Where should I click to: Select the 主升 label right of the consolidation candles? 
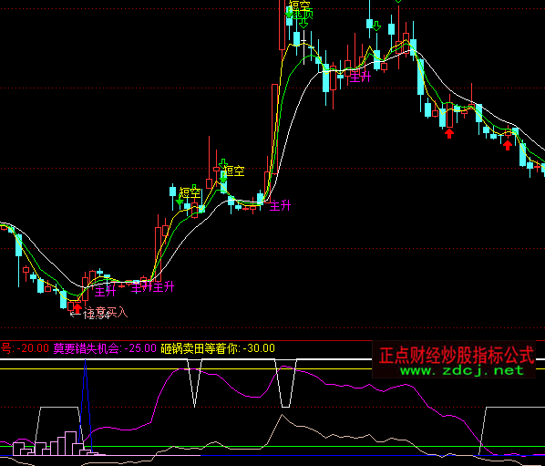click(x=280, y=205)
